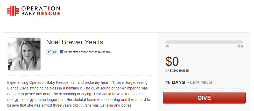The width and height of the screenshot is (254, 111).
Task: Click the "OPERATION" word in the header logo
Action: pyautogui.click(x=41, y=8)
